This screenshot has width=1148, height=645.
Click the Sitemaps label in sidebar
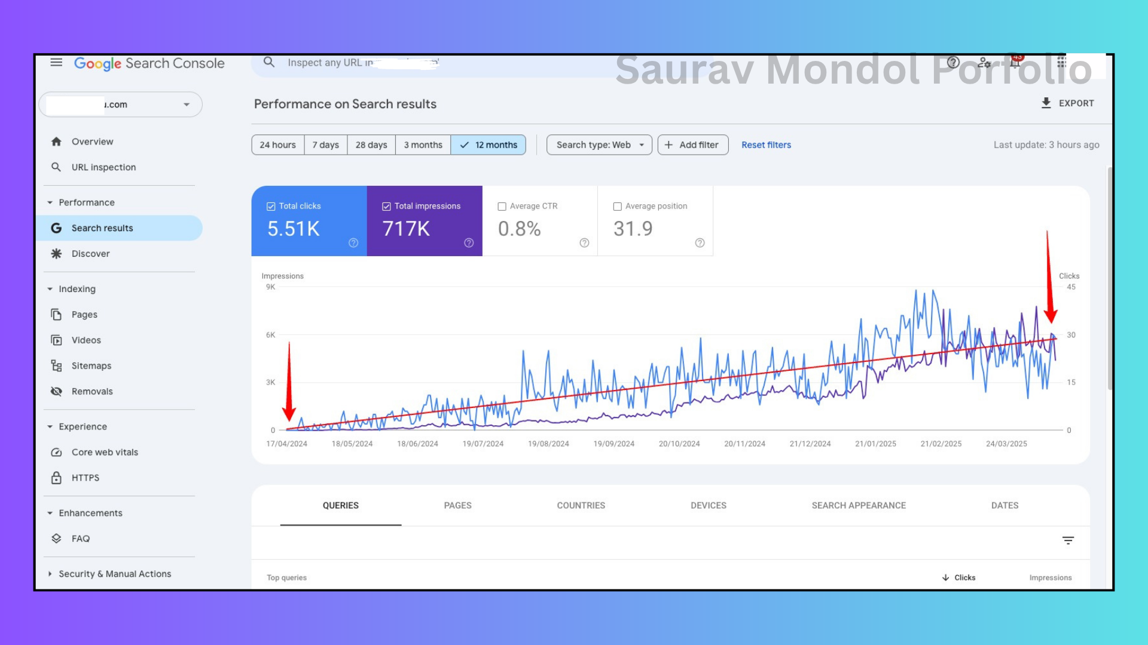(x=91, y=366)
